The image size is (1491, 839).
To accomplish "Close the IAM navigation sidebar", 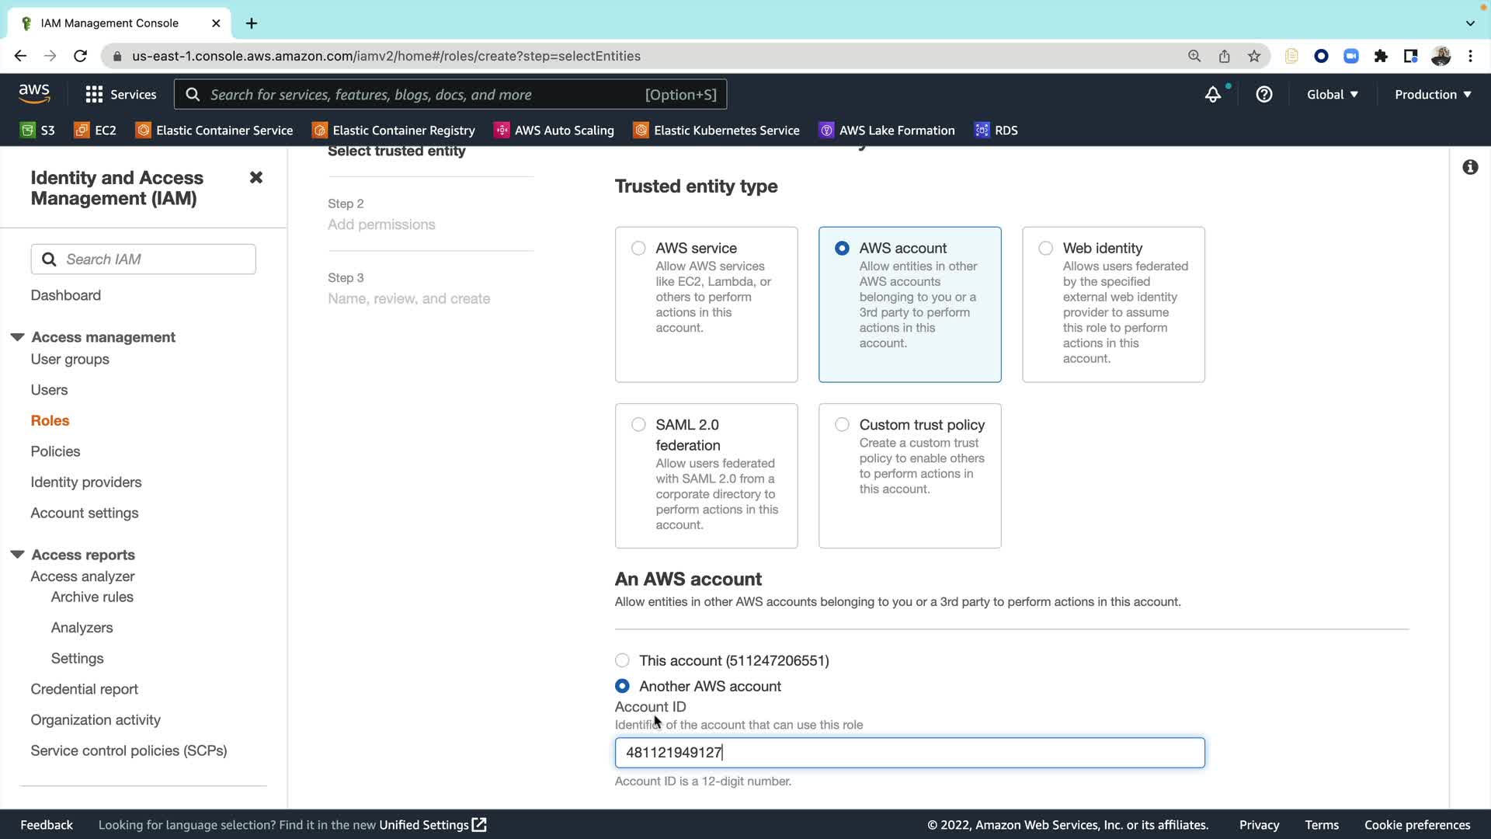I will click(x=255, y=178).
